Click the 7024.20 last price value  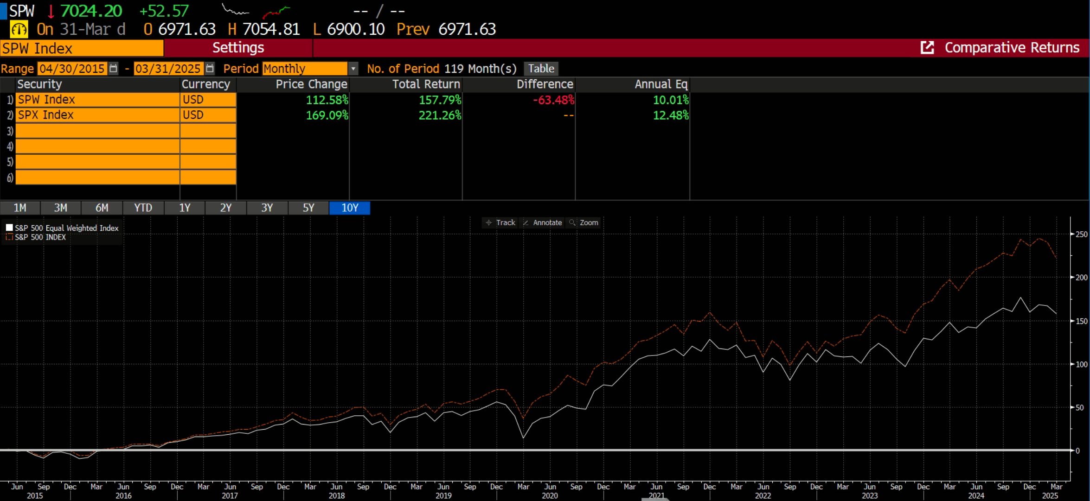91,11
